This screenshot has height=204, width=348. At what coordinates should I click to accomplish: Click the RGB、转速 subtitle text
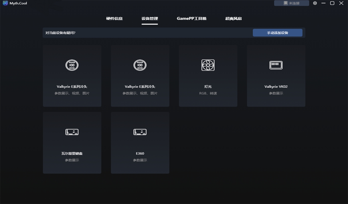click(208, 93)
